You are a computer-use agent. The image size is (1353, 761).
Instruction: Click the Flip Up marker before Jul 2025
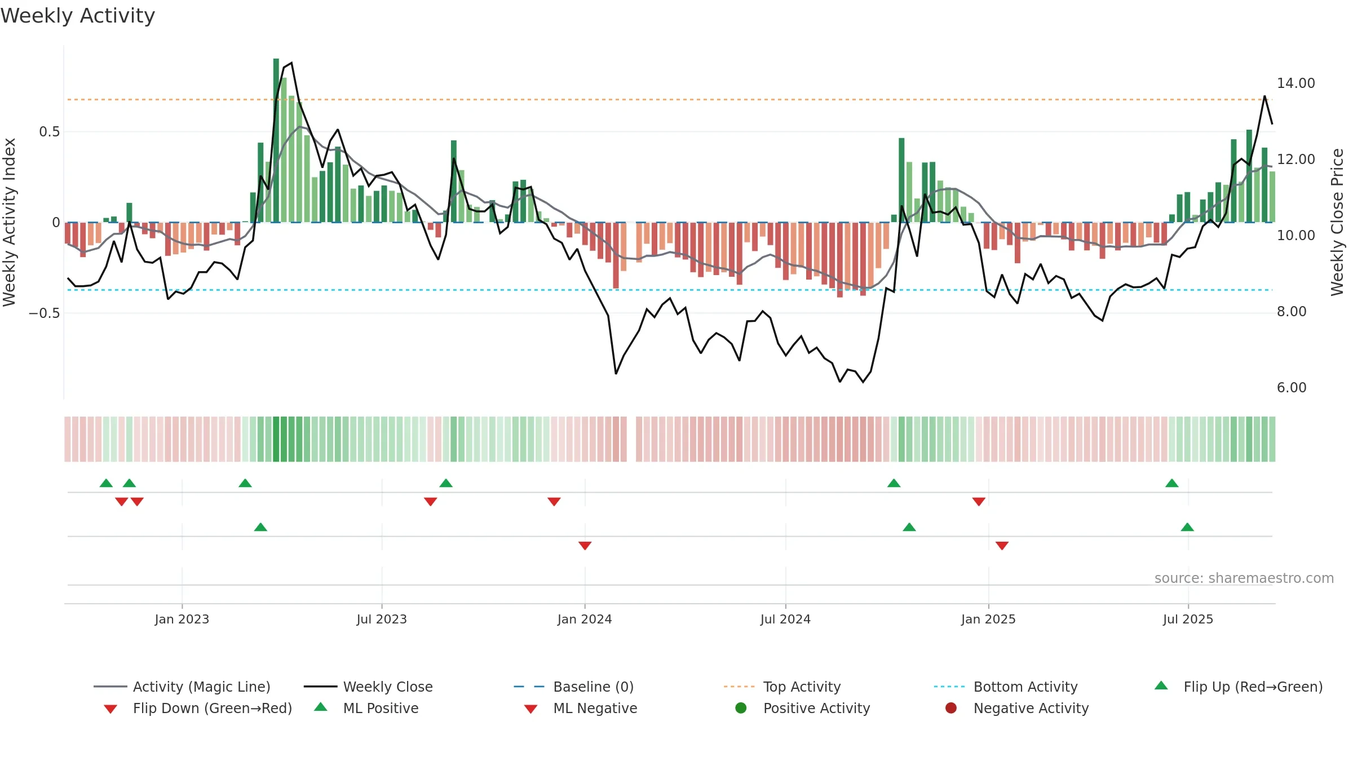tap(1172, 483)
